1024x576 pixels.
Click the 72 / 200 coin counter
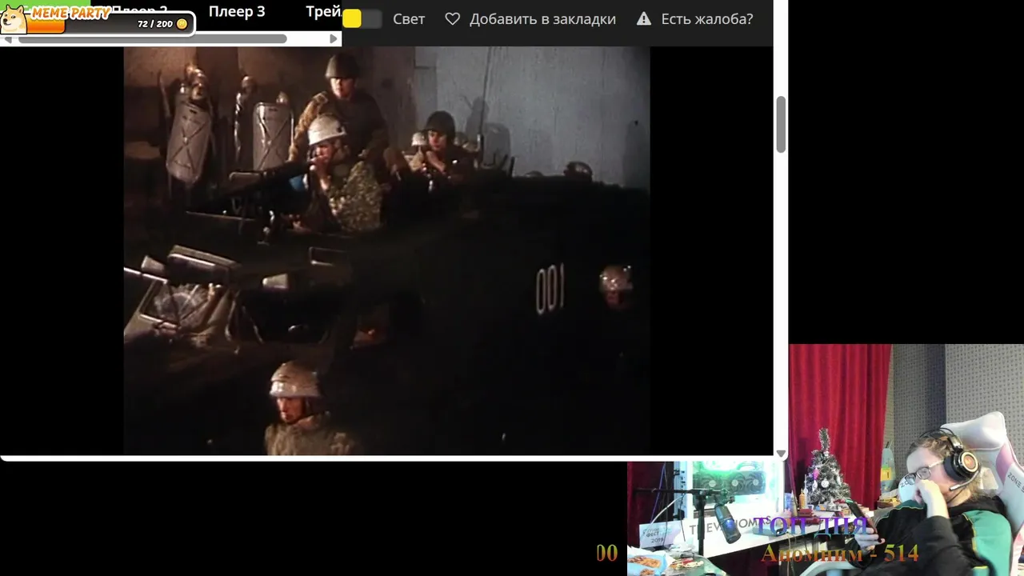point(162,24)
